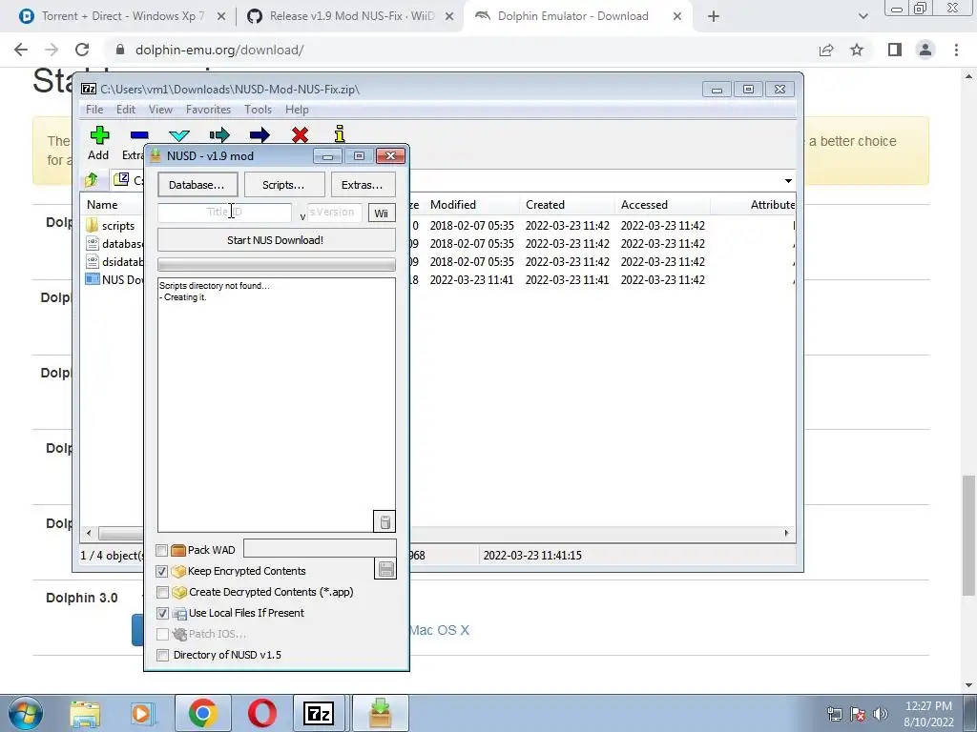Open the NUSD Extras... menu button
Image resolution: width=977 pixels, height=732 pixels.
click(363, 185)
